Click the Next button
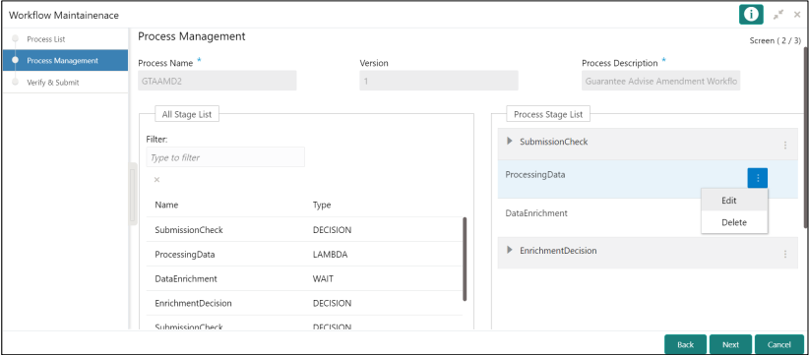The height and width of the screenshot is (355, 809). (730, 344)
